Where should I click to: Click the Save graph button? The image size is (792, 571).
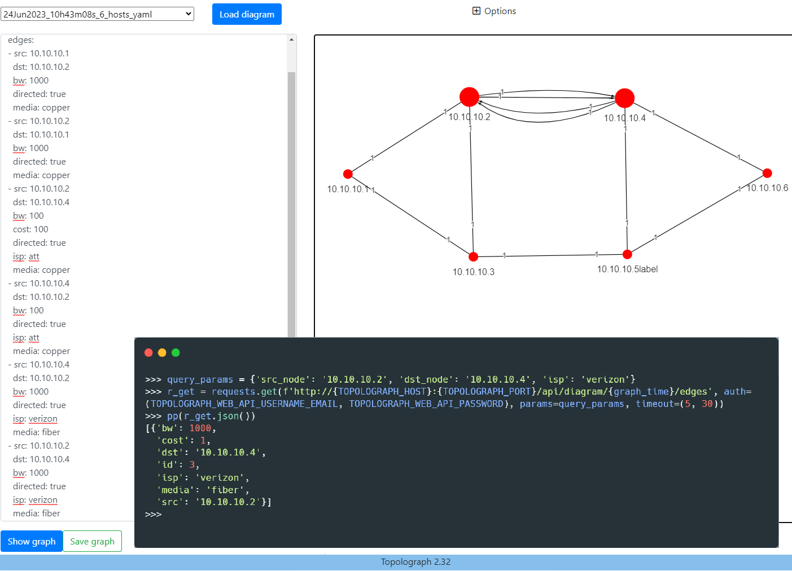coord(92,541)
